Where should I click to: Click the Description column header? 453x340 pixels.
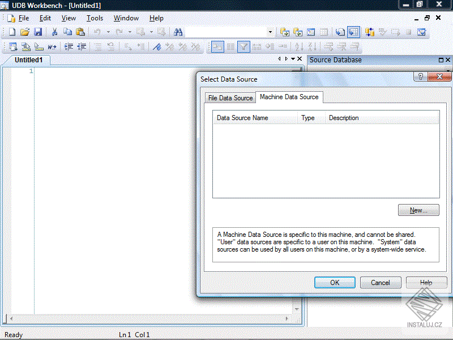[x=382, y=118]
